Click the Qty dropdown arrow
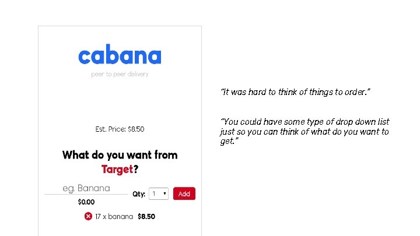This screenshot has width=420, height=236. (x=164, y=193)
